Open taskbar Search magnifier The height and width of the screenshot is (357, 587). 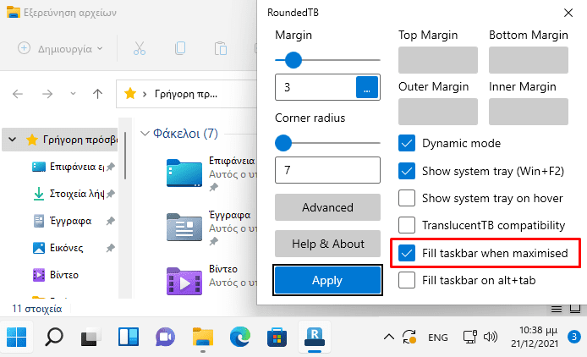click(x=54, y=337)
